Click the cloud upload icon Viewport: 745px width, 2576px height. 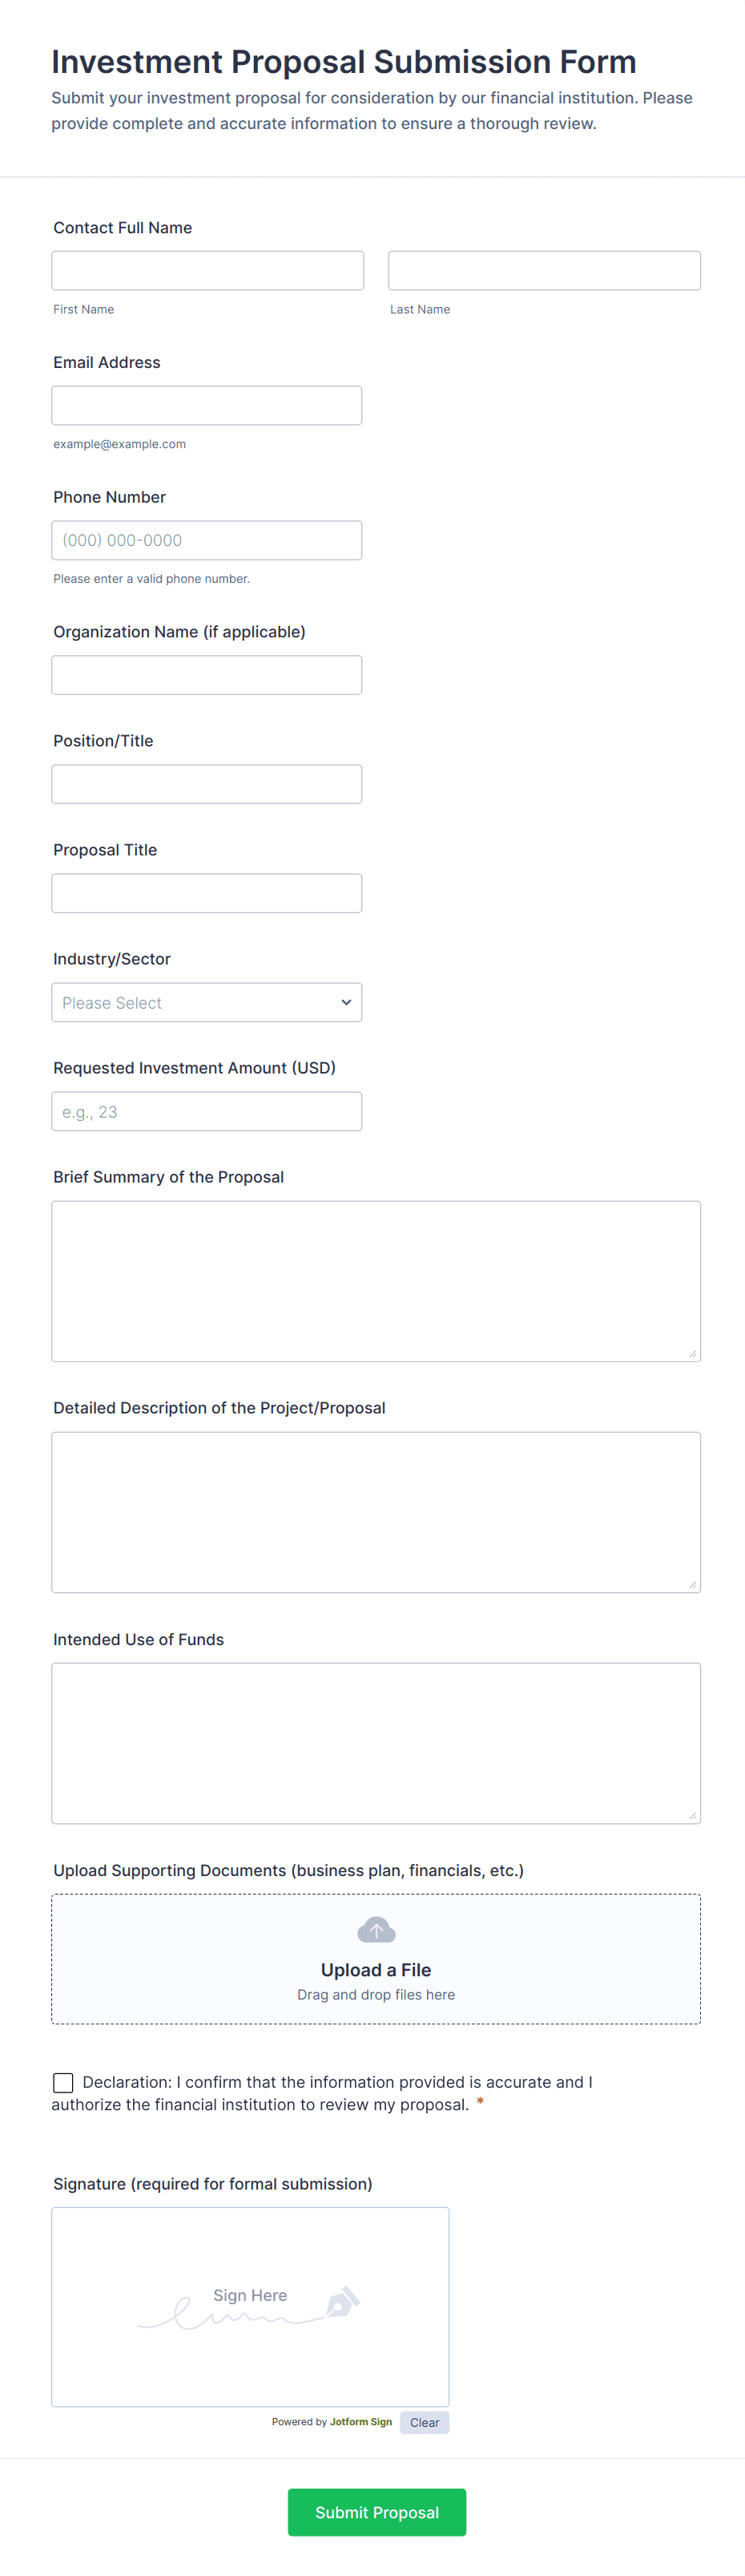[x=376, y=1929]
